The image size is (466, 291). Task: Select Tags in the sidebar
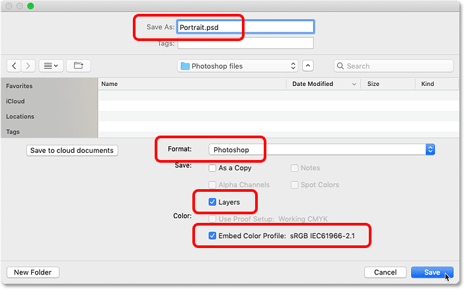13,132
